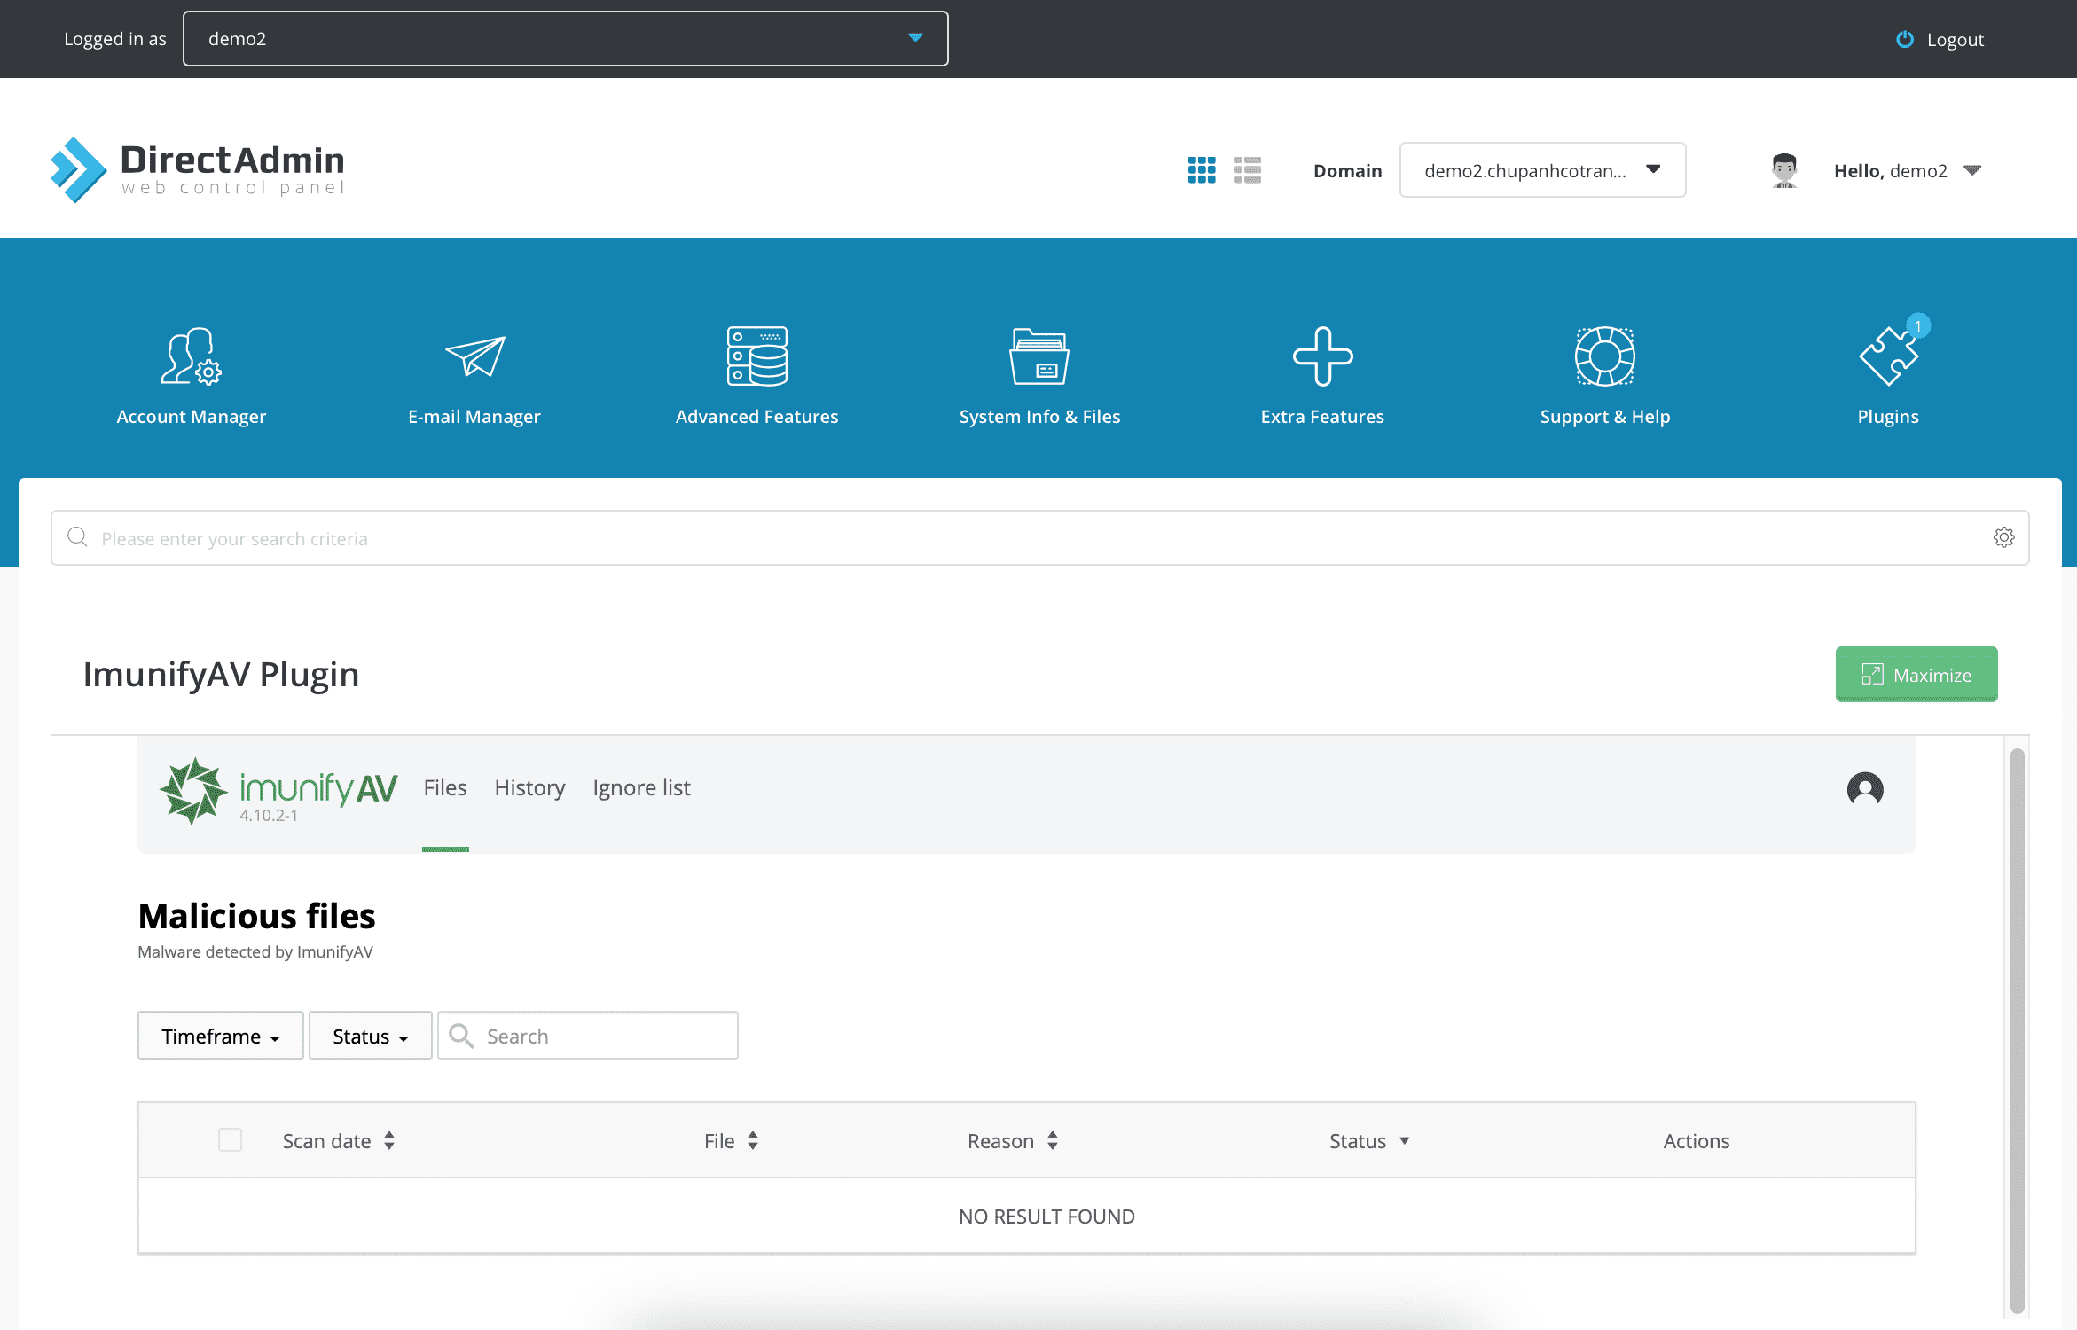Toggle the select-all files checkbox

[x=229, y=1141]
